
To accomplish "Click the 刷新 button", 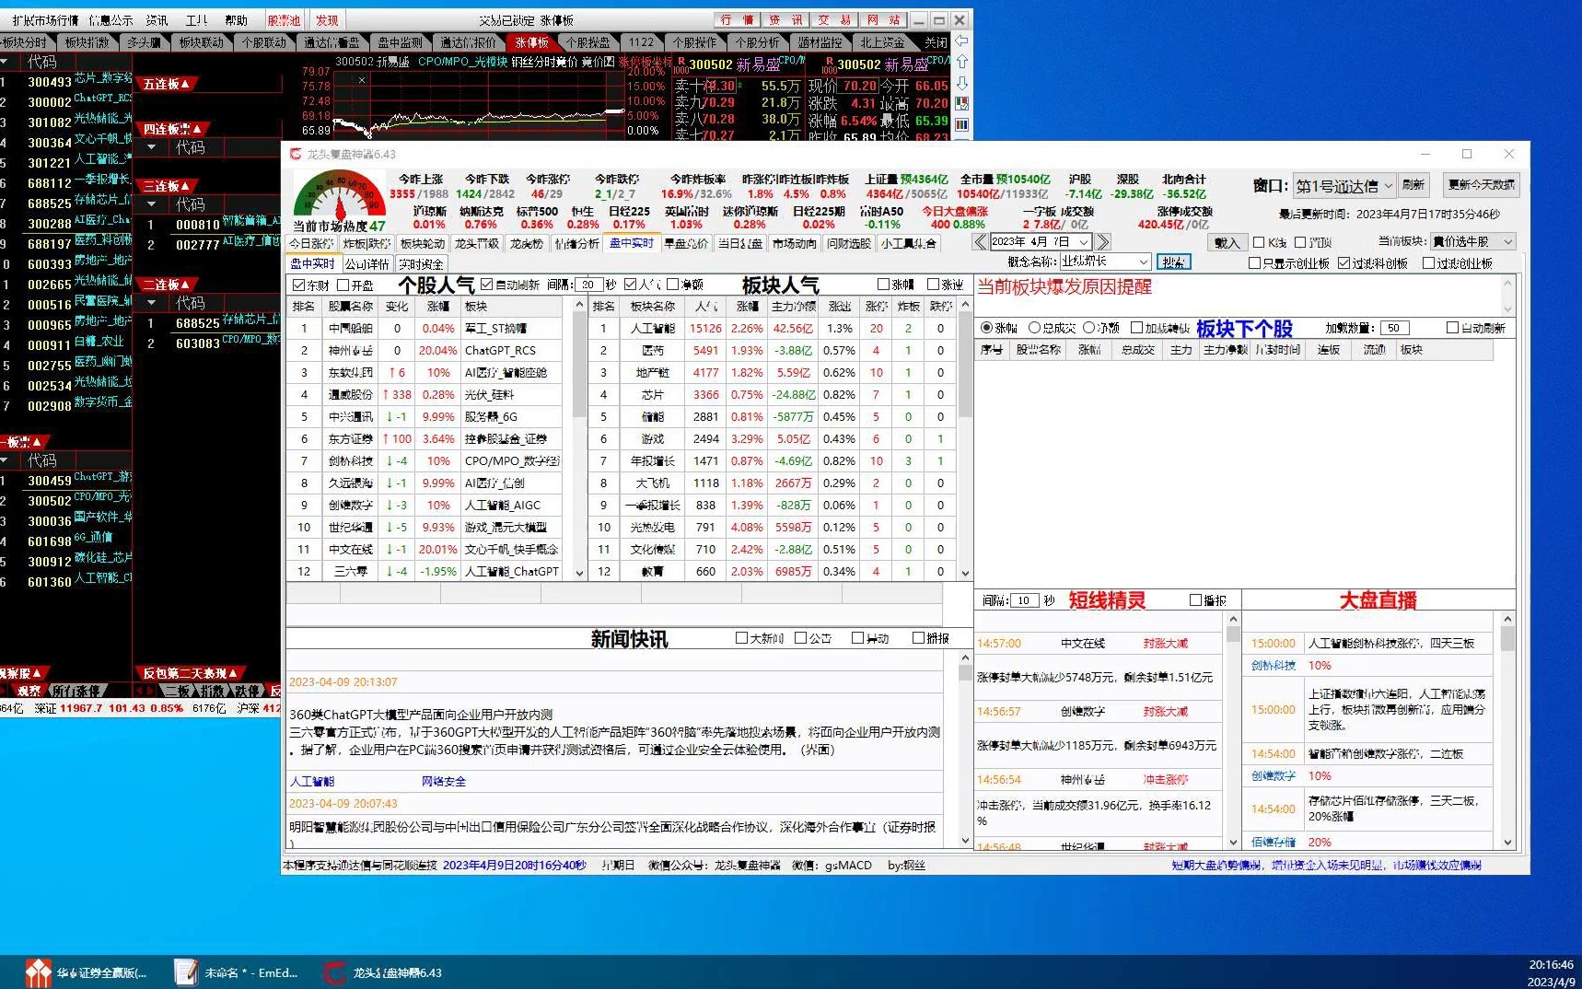I will pos(1413,185).
